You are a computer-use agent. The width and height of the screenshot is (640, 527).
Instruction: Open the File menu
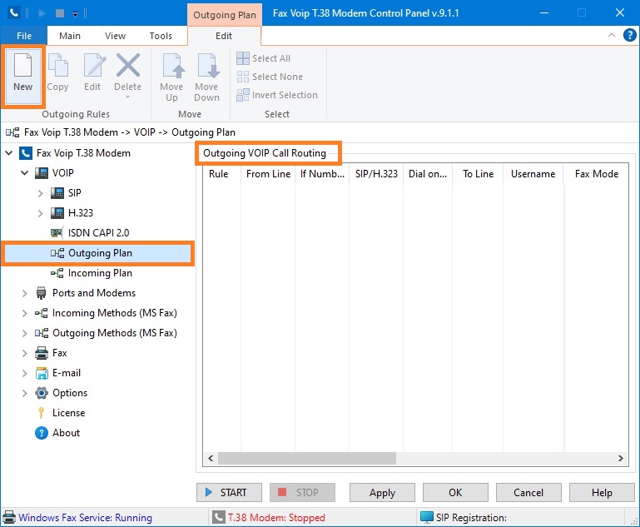[x=24, y=36]
